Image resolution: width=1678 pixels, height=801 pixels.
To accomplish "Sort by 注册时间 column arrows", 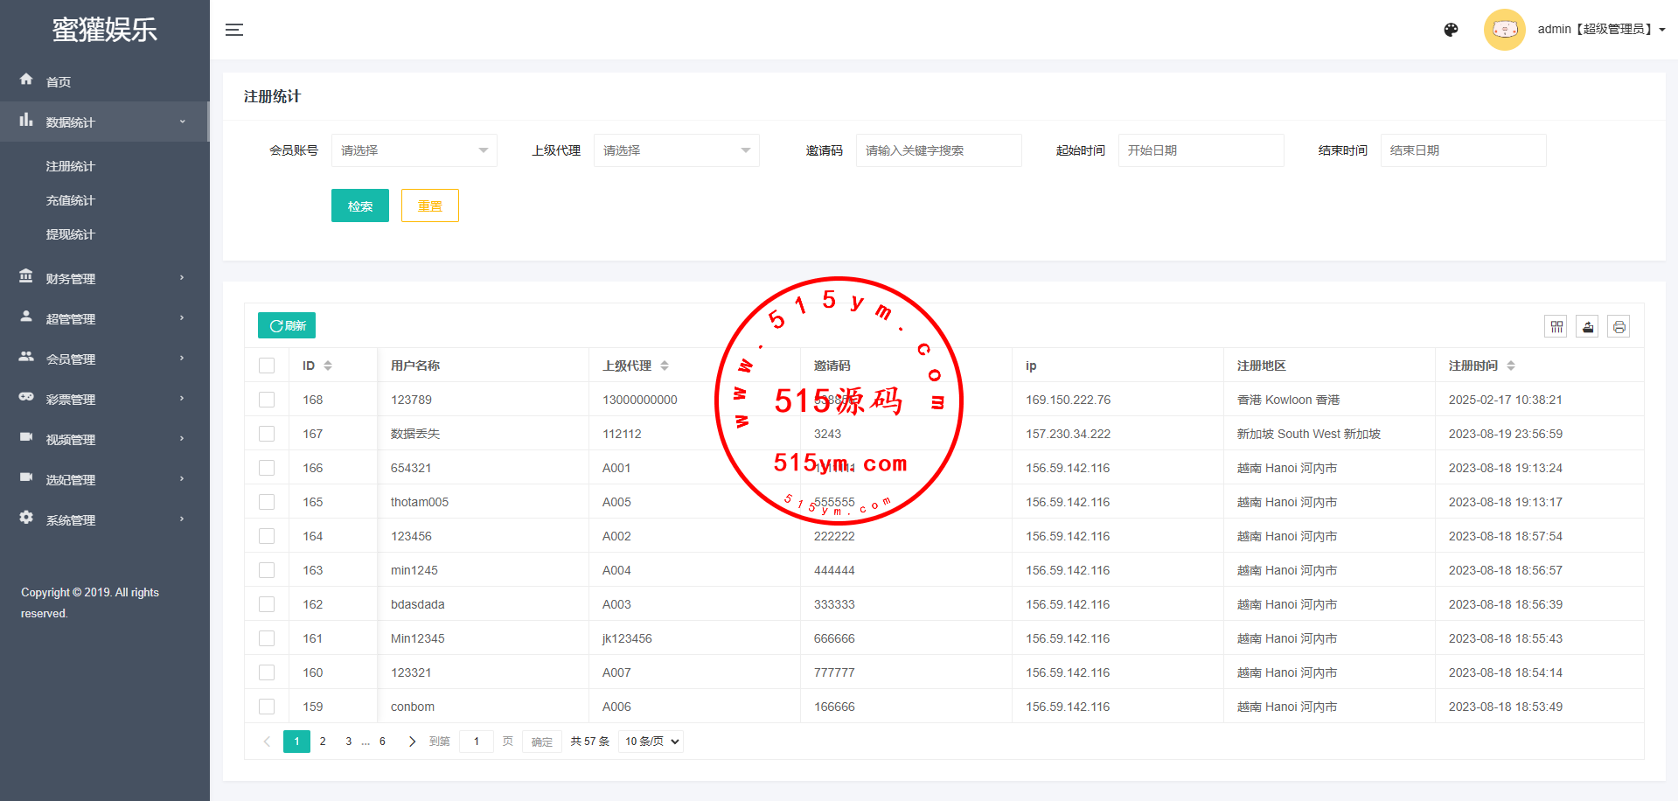I will coord(1510,366).
